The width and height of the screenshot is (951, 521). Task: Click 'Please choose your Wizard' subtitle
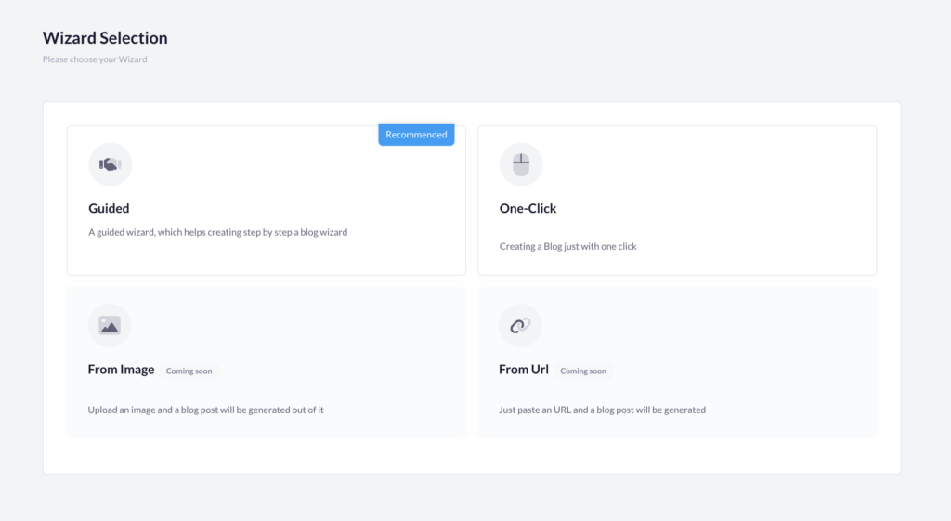coord(95,59)
